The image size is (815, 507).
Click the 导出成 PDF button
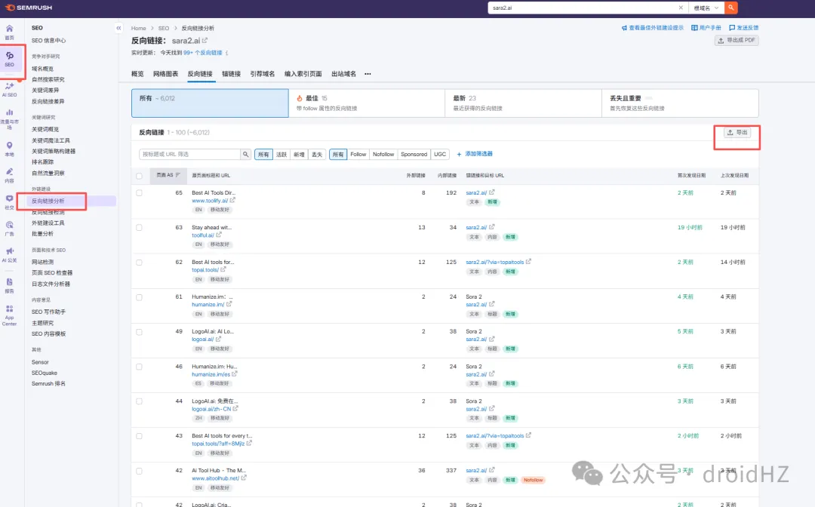coord(737,40)
